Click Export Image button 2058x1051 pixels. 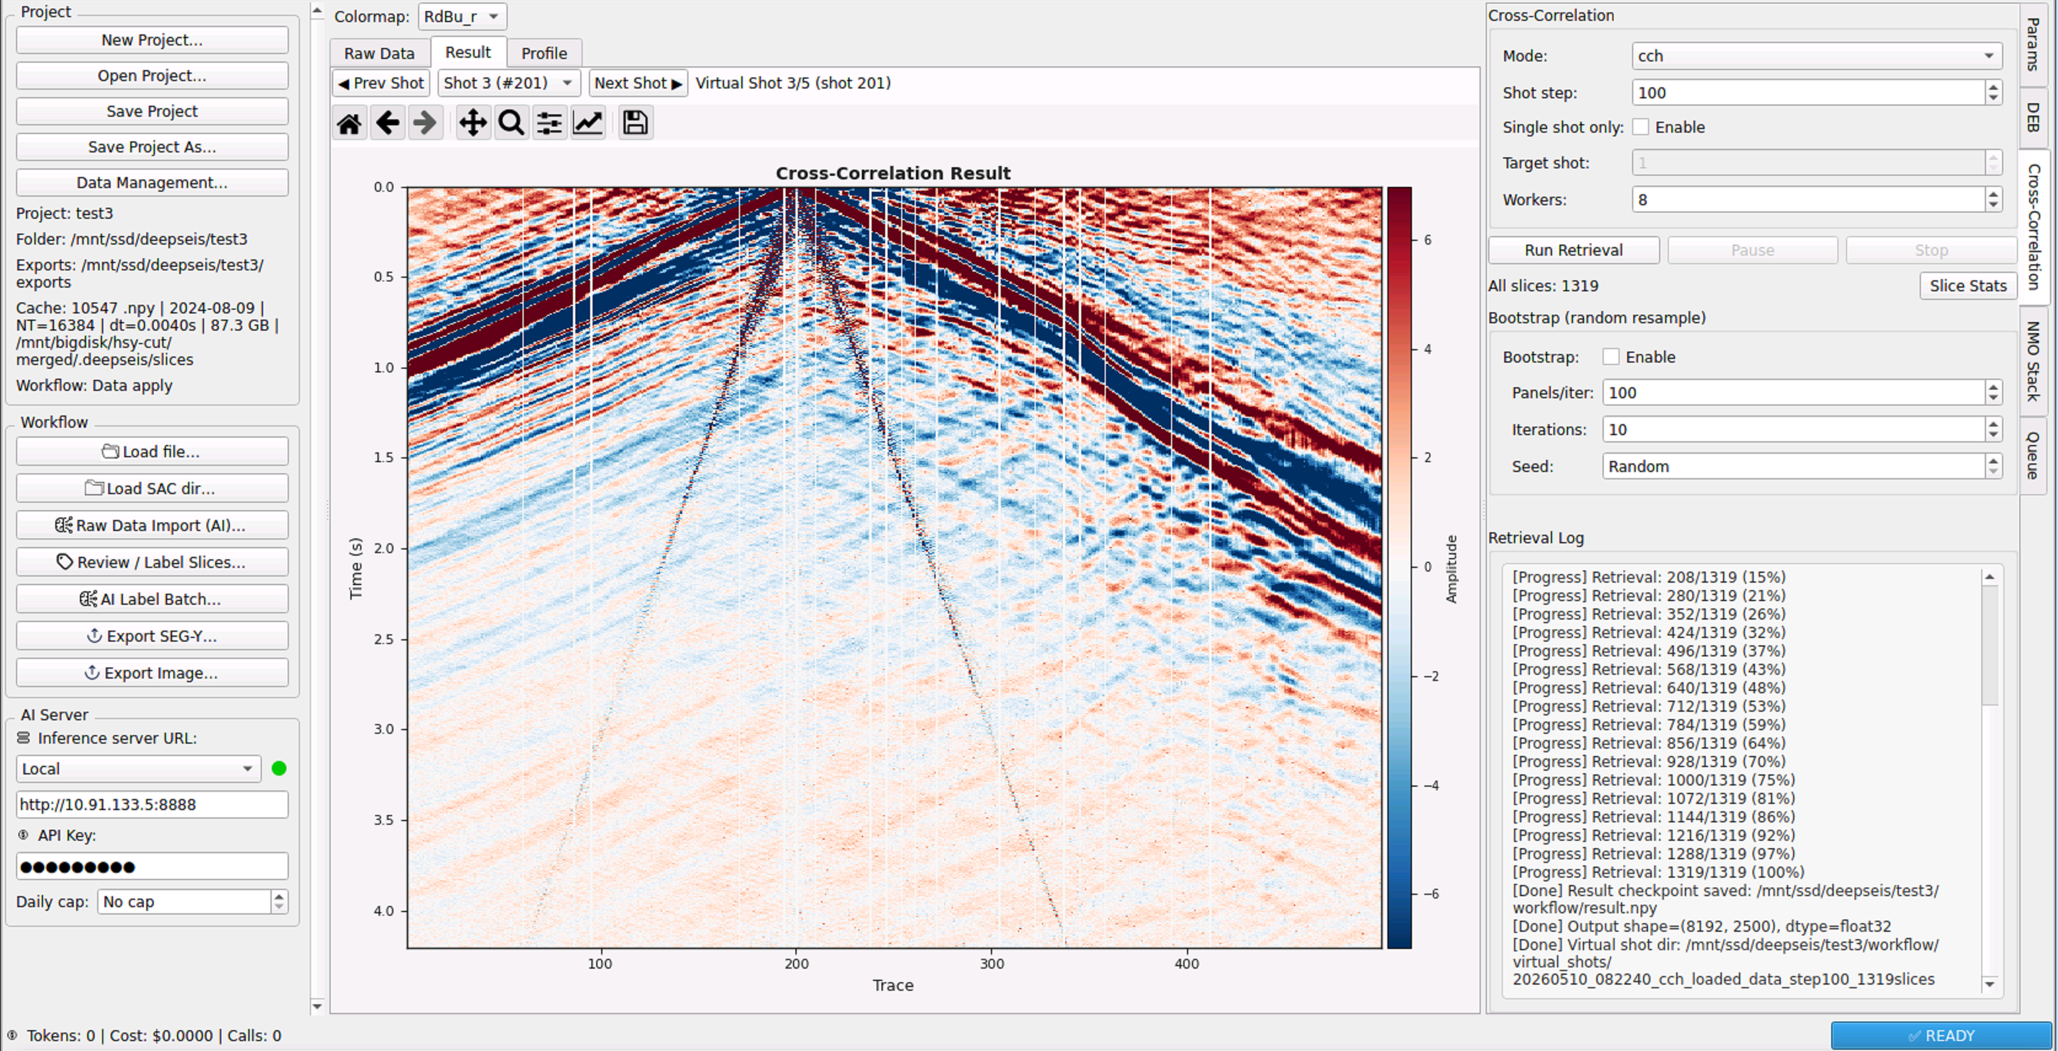pos(152,672)
